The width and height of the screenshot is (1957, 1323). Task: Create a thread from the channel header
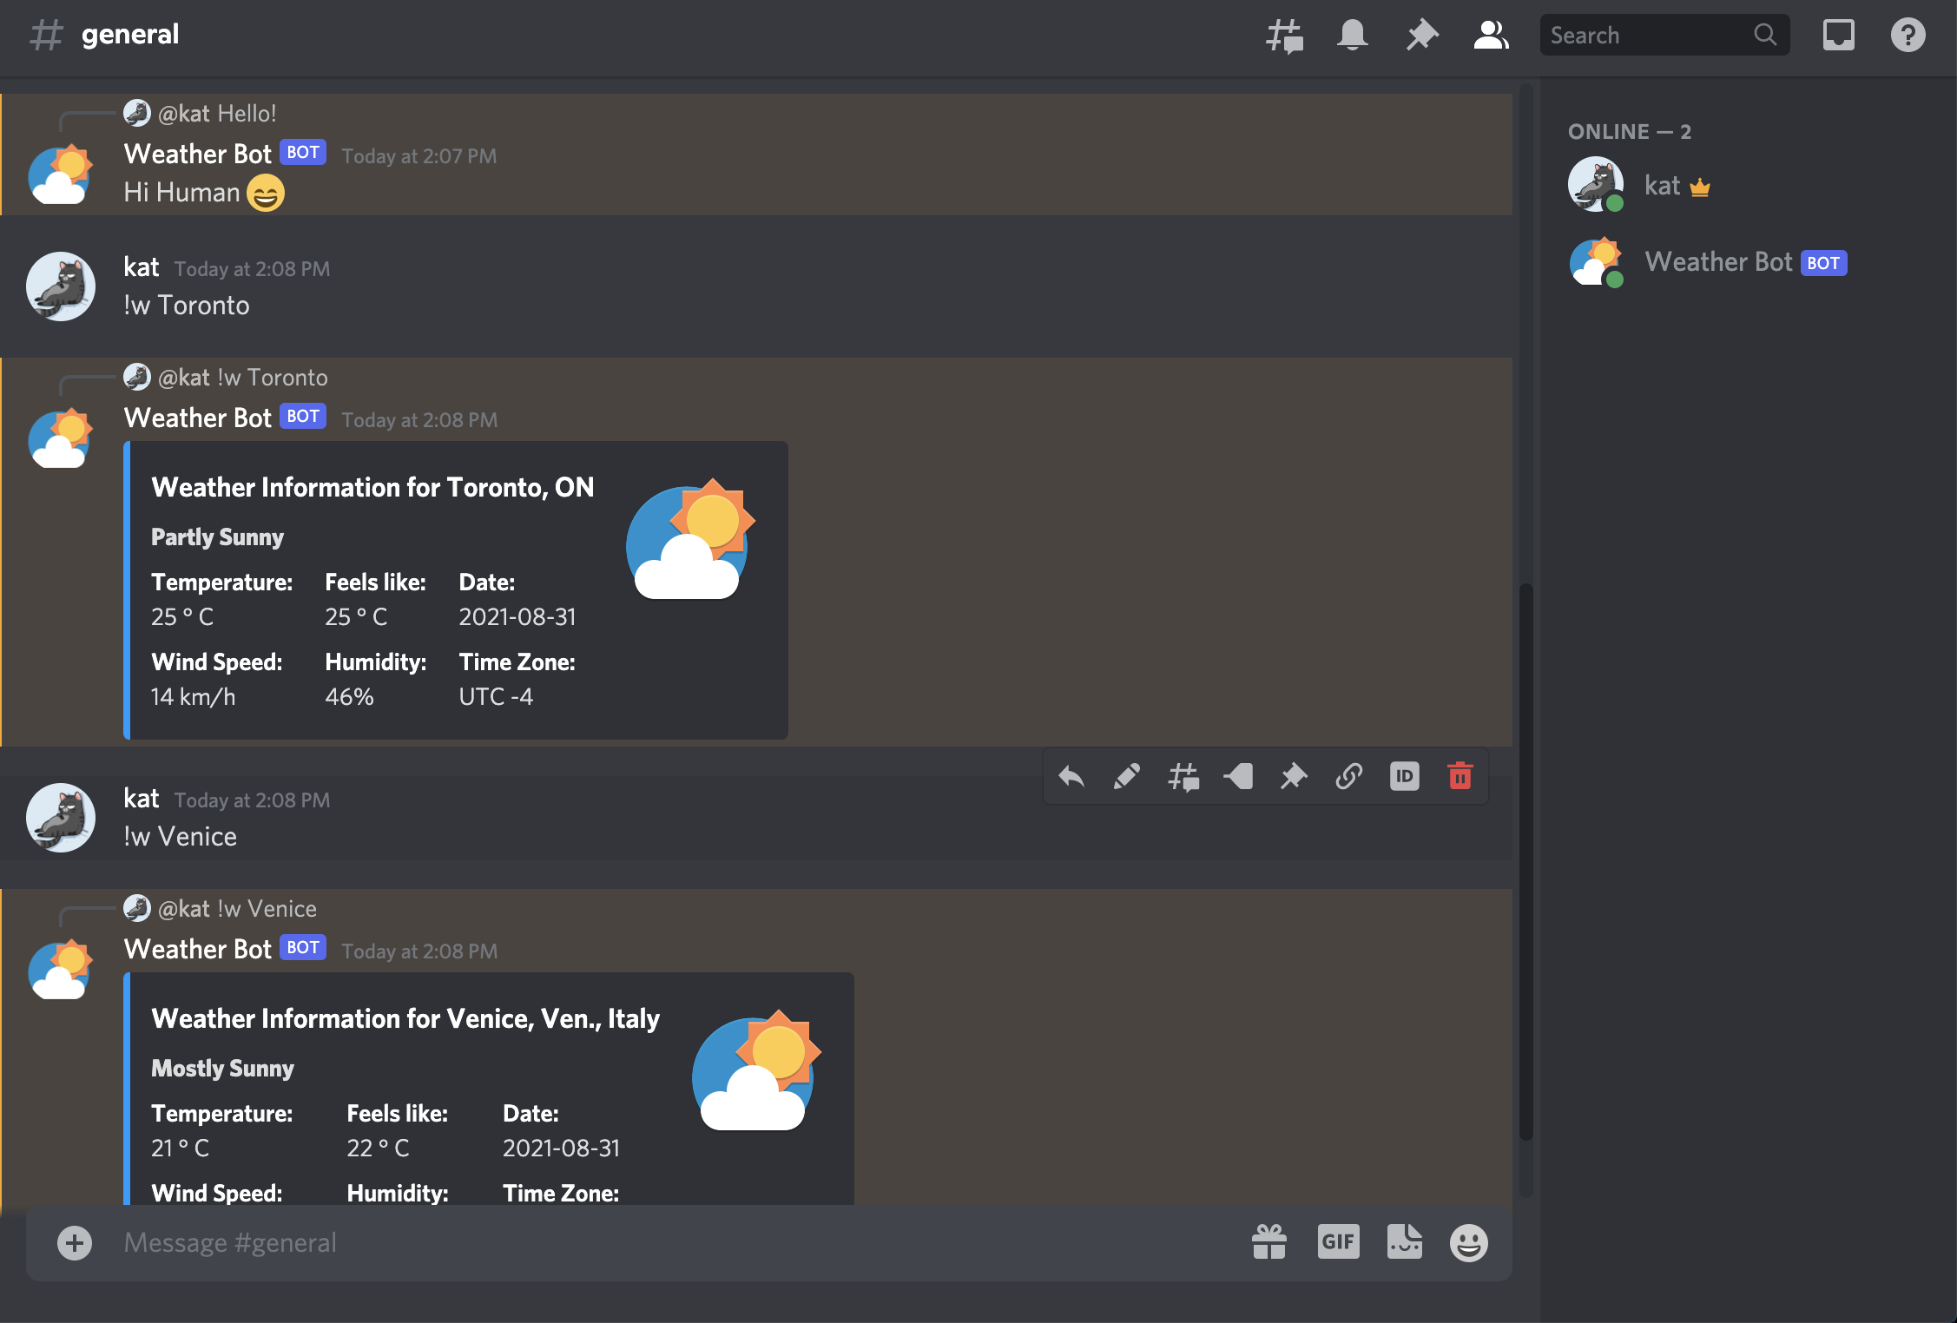pos(1283,35)
